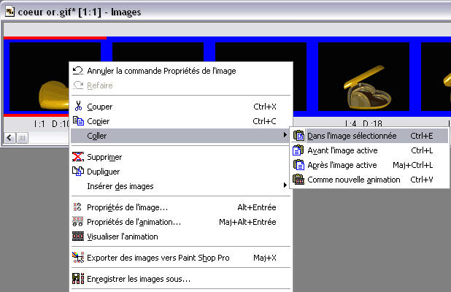Viewport: 451px width, 292px height.
Task: Choose Enregistrer les images sous
Action: [182, 279]
